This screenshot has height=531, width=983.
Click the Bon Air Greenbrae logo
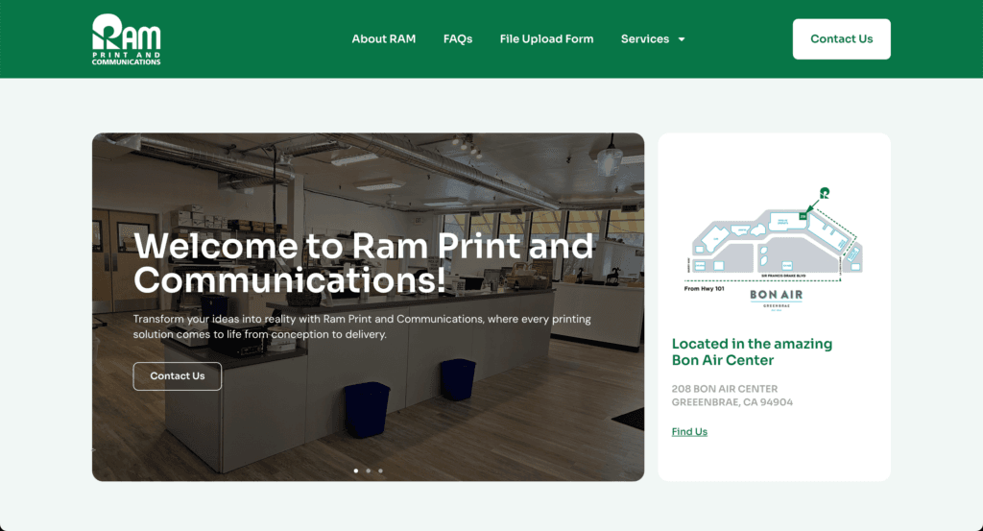click(775, 297)
